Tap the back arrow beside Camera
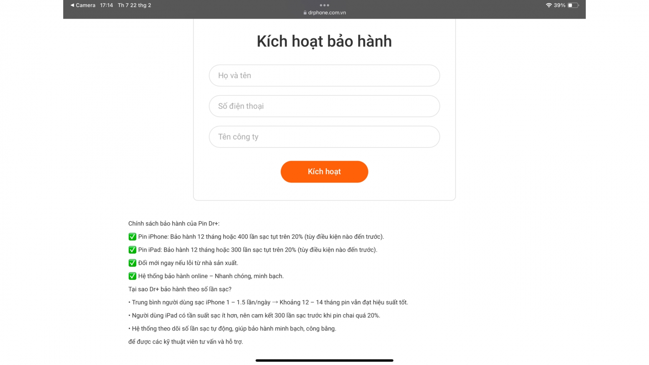The width and height of the screenshot is (649, 365). tap(72, 5)
